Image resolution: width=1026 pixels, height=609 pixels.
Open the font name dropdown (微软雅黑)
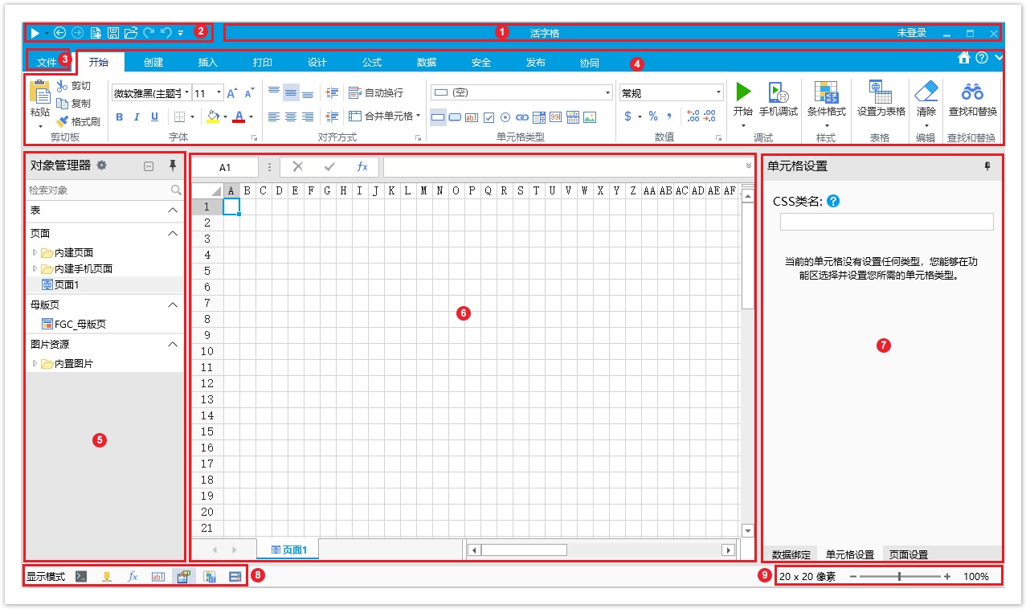[x=186, y=93]
